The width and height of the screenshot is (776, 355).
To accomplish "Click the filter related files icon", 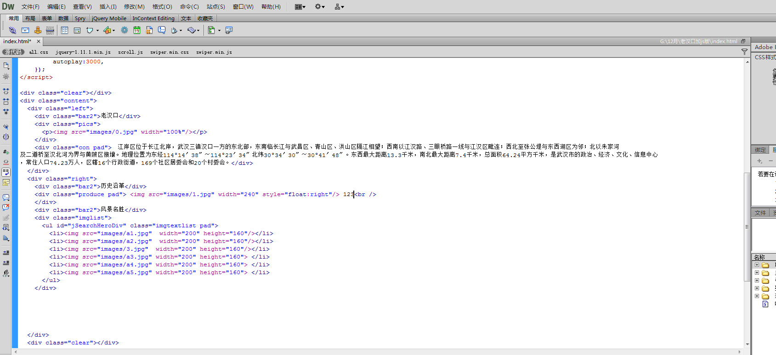I will [x=744, y=52].
